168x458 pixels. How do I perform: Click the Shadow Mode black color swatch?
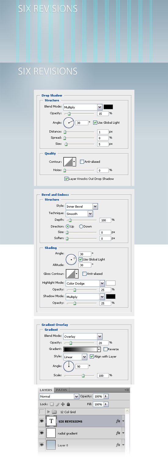[111, 296]
